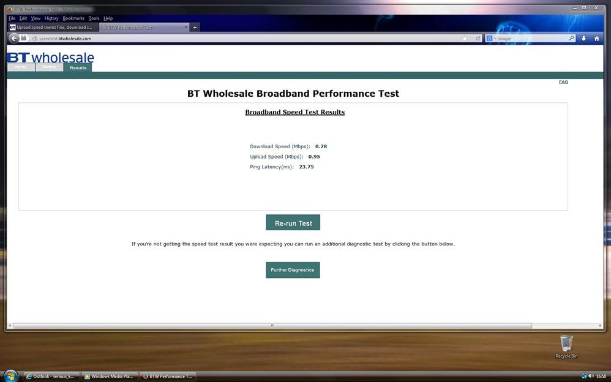Open Google search engine dropdown
The height and width of the screenshot is (382, 611).
(x=491, y=38)
